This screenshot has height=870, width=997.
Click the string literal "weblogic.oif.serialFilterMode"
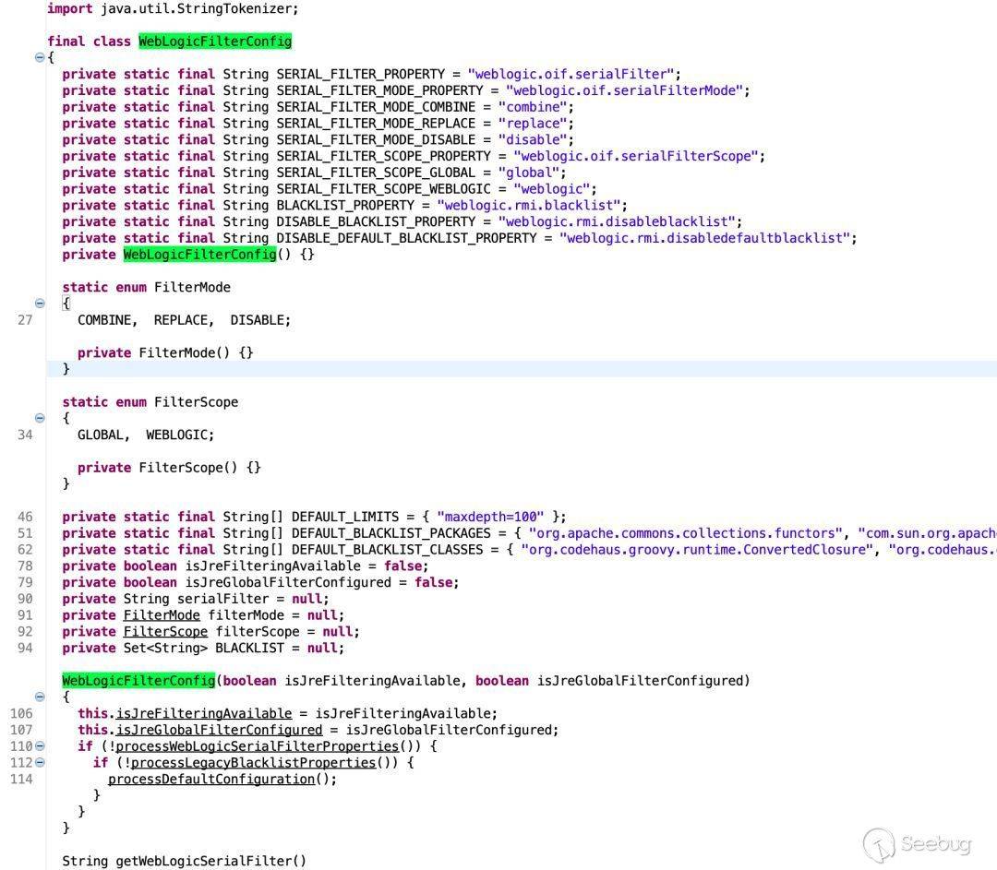[x=624, y=90]
